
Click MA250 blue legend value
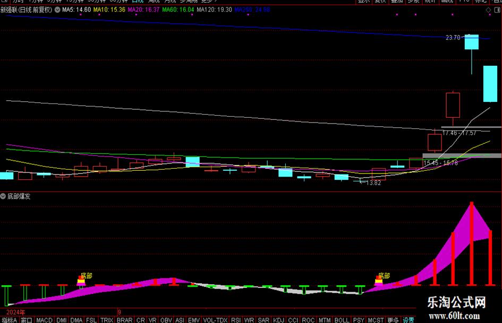coord(252,10)
